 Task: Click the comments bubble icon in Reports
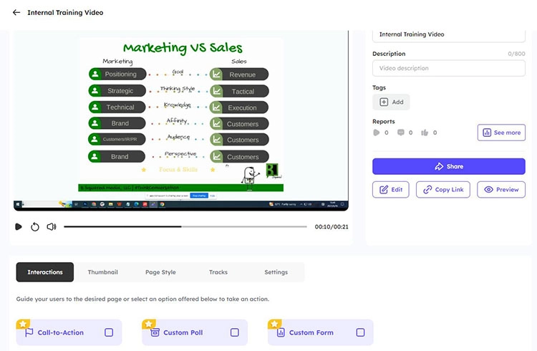pos(400,133)
